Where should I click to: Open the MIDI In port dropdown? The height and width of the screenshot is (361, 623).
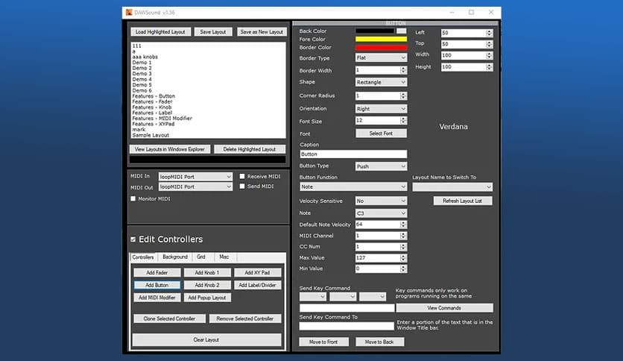tap(195, 177)
